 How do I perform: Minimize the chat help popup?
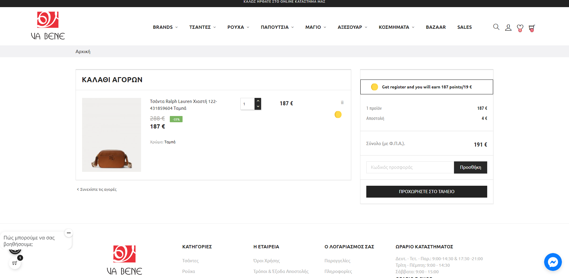point(69,233)
